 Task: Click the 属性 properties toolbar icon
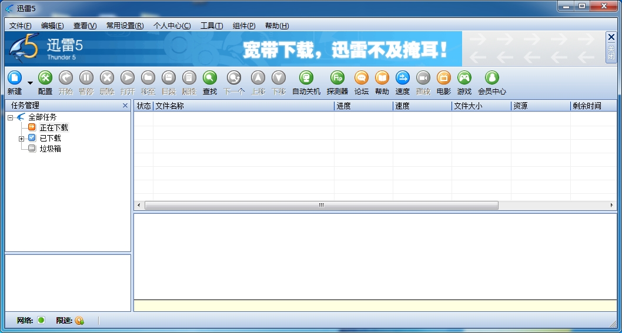189,78
